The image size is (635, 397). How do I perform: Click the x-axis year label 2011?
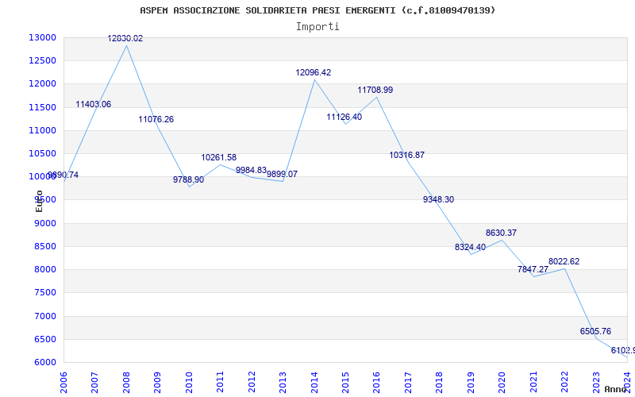(221, 382)
